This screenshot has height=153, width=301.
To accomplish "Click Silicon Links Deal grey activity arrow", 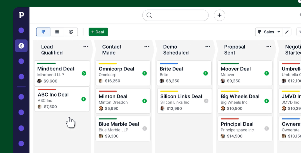I will pyautogui.click(x=206, y=101).
